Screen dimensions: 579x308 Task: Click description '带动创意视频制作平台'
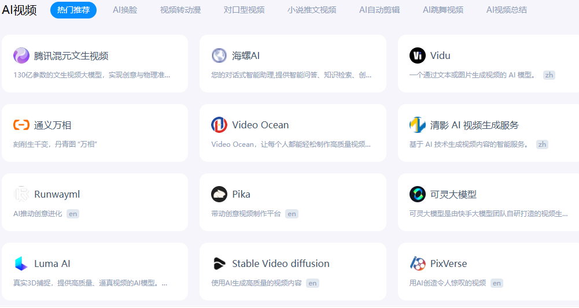[x=246, y=214]
